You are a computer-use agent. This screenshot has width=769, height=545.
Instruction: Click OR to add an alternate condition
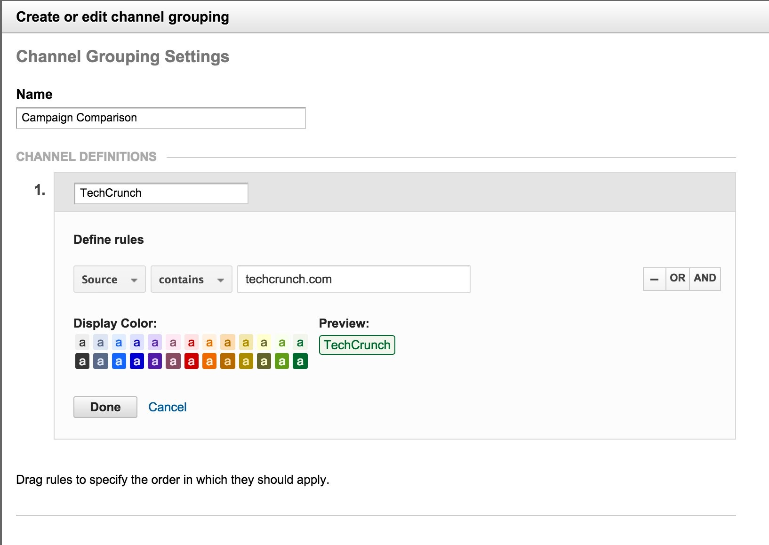(677, 278)
